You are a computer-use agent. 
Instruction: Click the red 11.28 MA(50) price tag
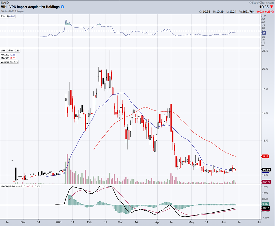click(265, 157)
